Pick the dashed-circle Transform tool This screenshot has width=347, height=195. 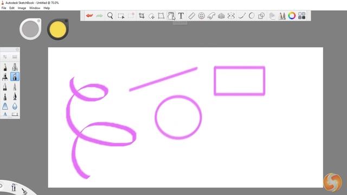[x=151, y=16]
